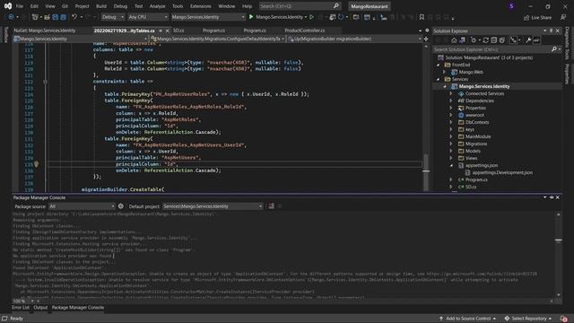Click the Visual Studio logo icon

pos(8,6)
